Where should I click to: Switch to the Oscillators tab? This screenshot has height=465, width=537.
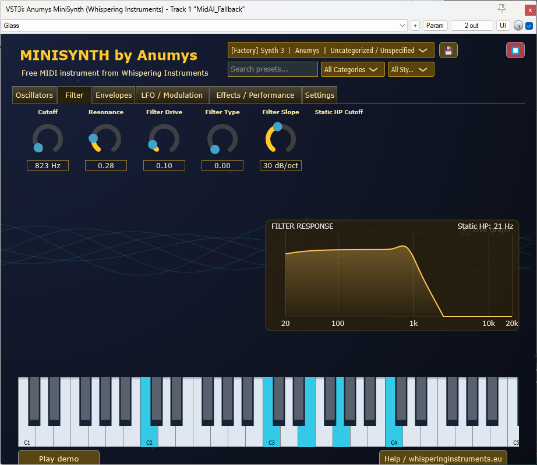click(34, 95)
